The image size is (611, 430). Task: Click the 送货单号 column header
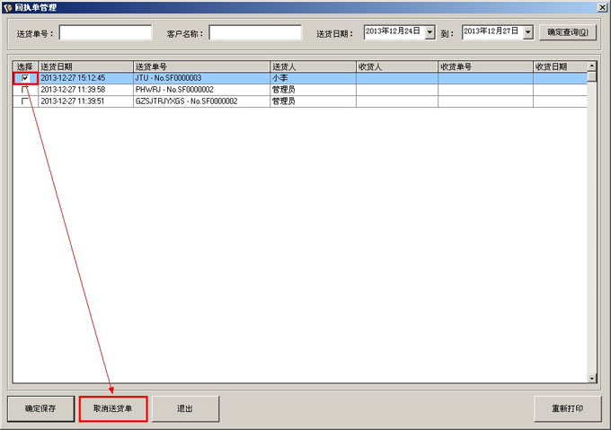pos(200,66)
